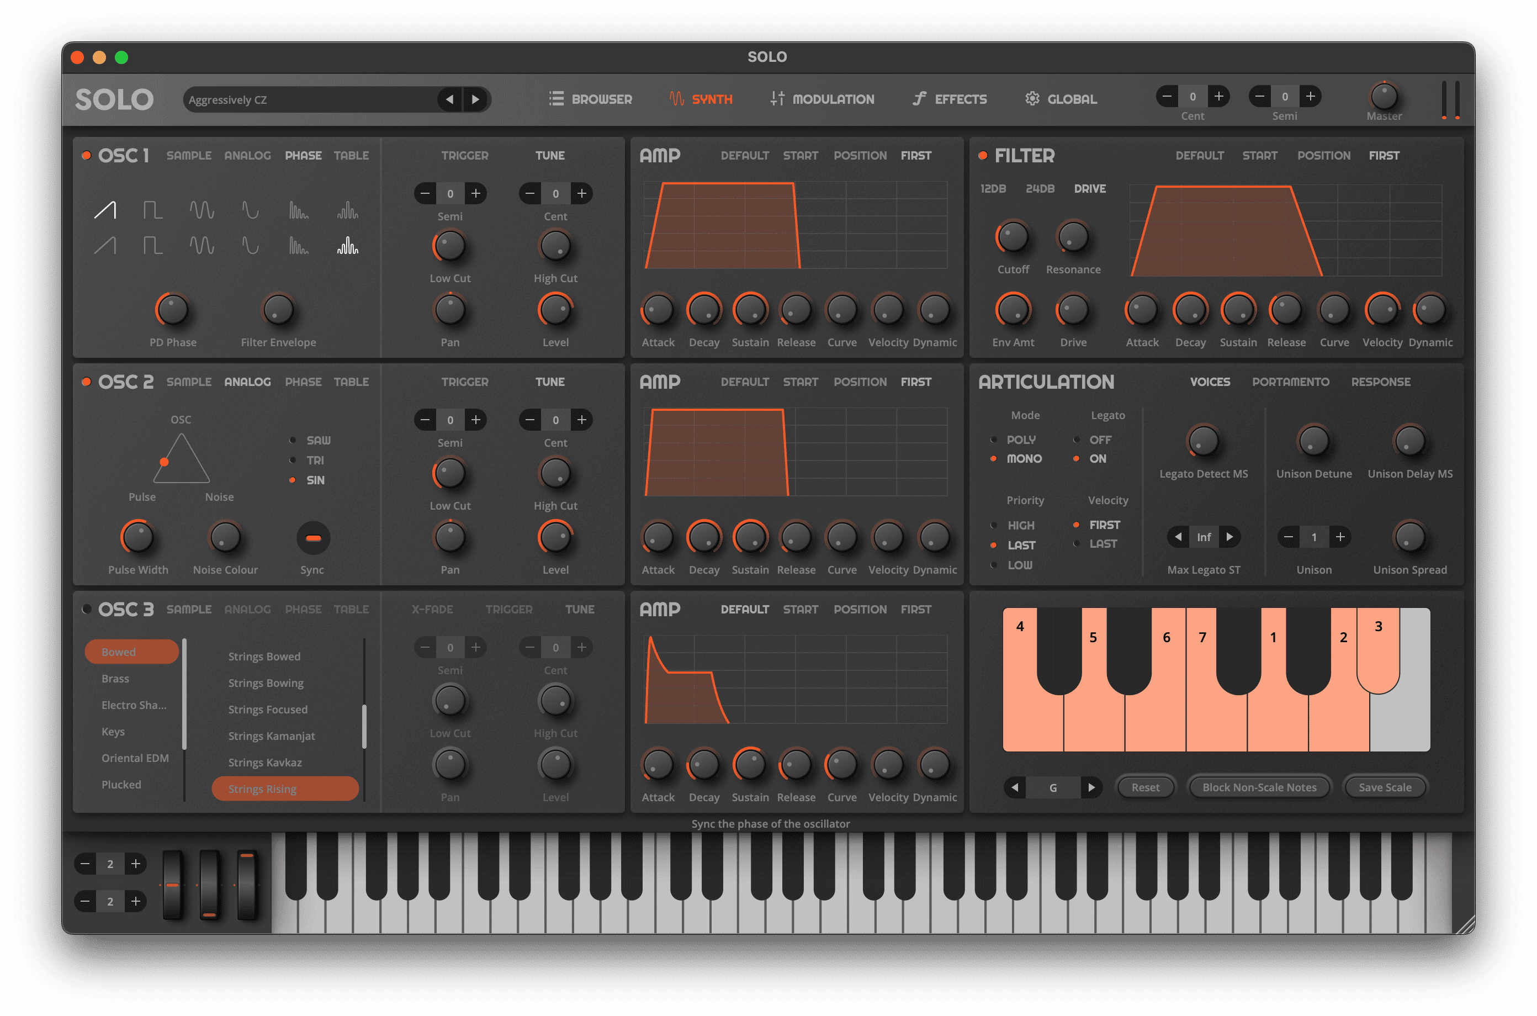Step the scale root note forward from G

tap(1093, 787)
